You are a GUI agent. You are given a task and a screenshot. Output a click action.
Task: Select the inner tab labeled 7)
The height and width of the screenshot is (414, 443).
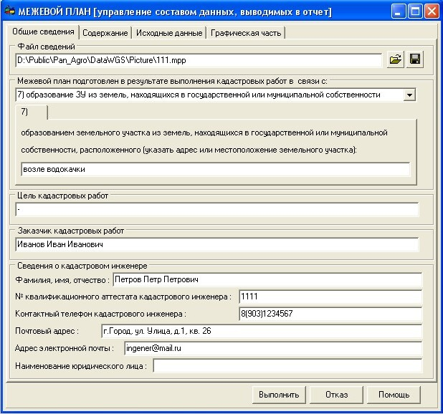tap(31, 112)
